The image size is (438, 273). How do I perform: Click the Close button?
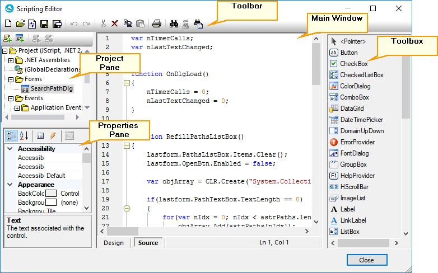[x=366, y=260]
